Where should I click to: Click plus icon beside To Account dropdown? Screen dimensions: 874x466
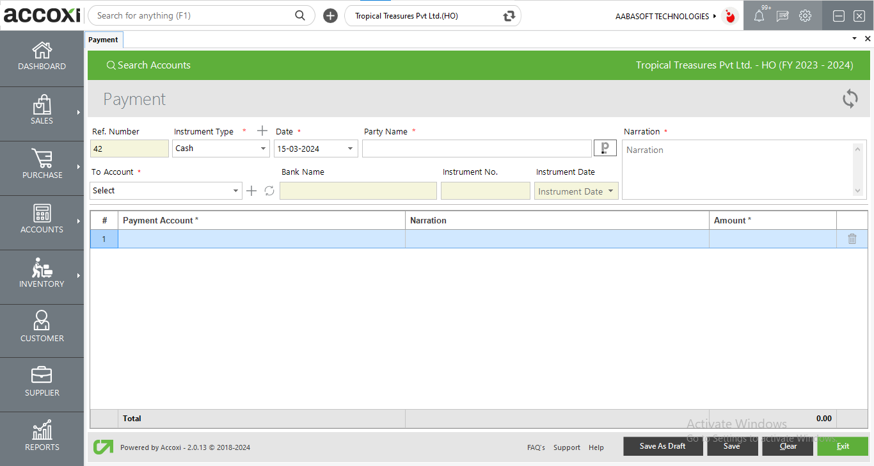click(x=251, y=190)
